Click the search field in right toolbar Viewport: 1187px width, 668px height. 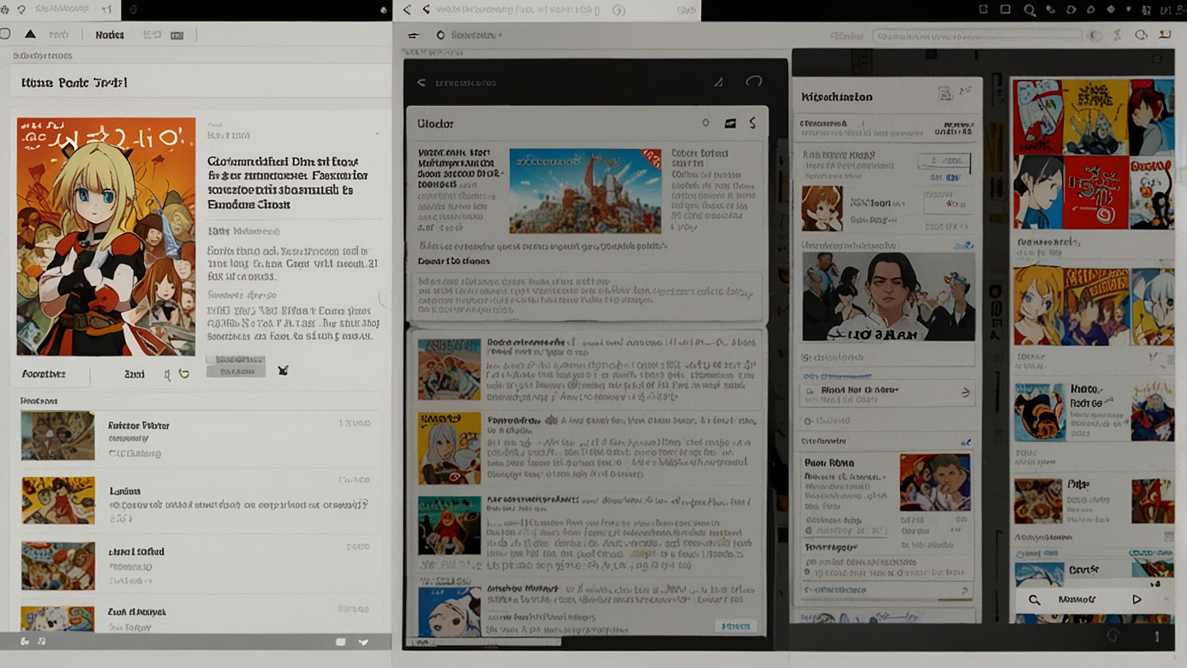pyautogui.click(x=977, y=36)
